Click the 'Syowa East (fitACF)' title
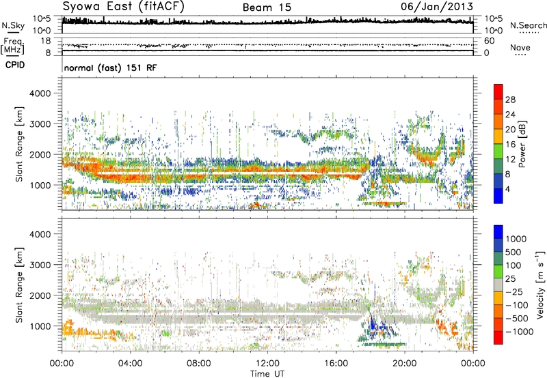This screenshot has height=378, width=547. tap(124, 6)
